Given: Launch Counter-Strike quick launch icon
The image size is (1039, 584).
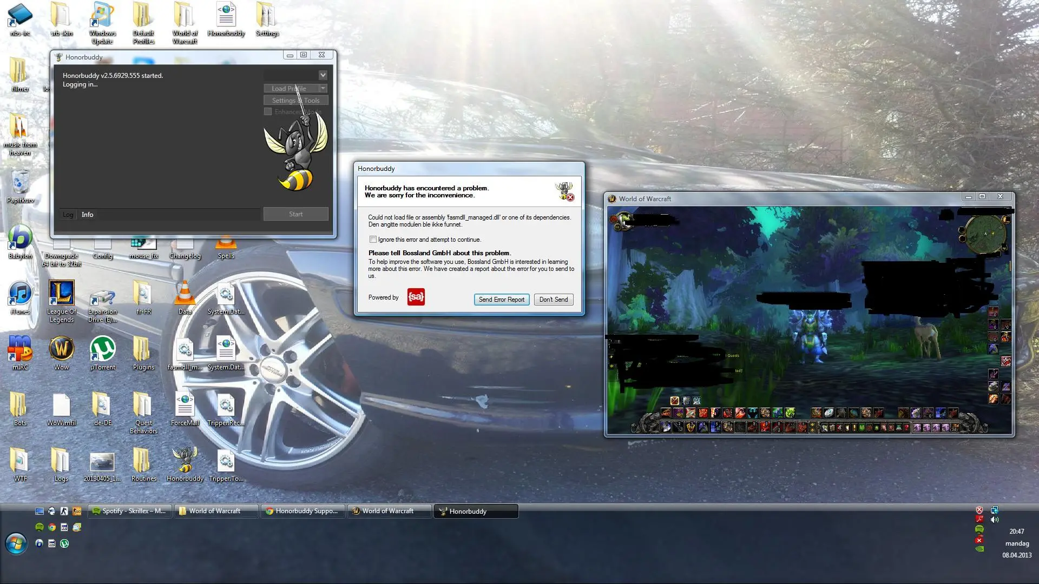Looking at the screenshot, I should coord(64,511).
